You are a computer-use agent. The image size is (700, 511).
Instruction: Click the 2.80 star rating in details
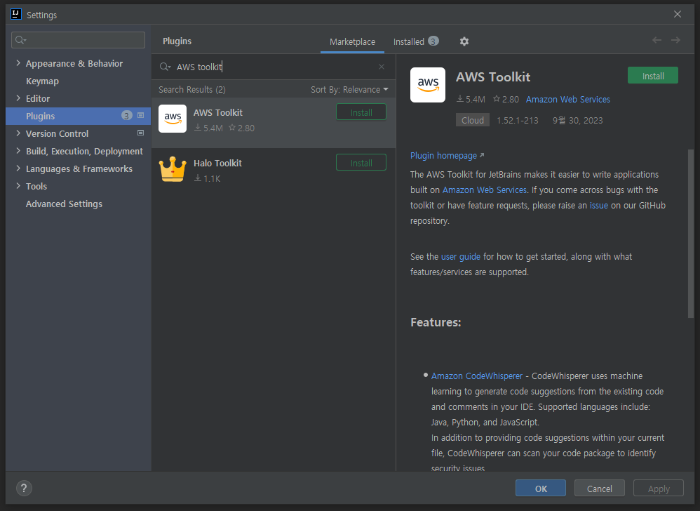pos(506,99)
